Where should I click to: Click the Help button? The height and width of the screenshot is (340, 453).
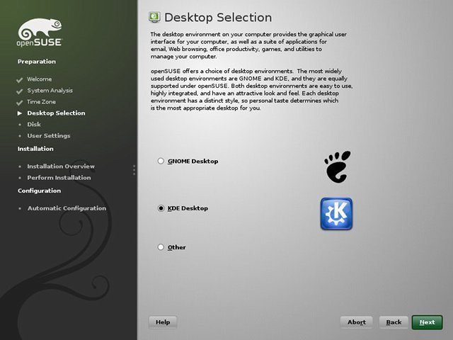163,322
